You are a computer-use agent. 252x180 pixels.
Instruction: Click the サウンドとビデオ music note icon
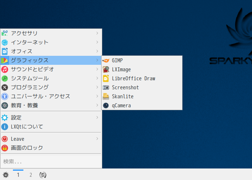pyautogui.click(x=5, y=69)
